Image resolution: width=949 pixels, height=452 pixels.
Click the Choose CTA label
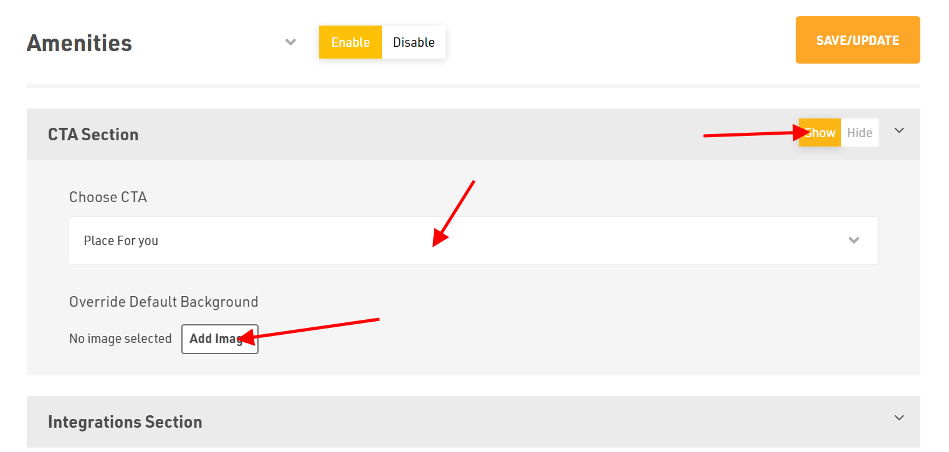108,197
